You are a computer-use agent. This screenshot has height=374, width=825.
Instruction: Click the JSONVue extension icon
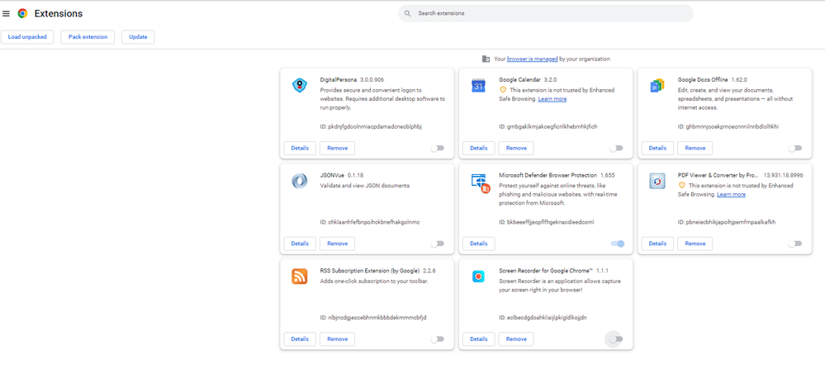[300, 181]
